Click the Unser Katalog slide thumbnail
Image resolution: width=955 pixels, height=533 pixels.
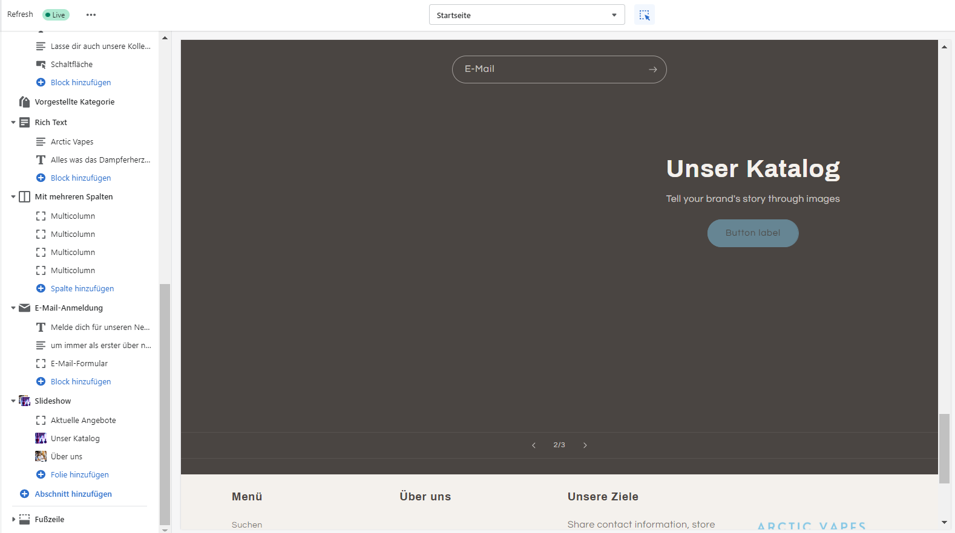coord(41,439)
